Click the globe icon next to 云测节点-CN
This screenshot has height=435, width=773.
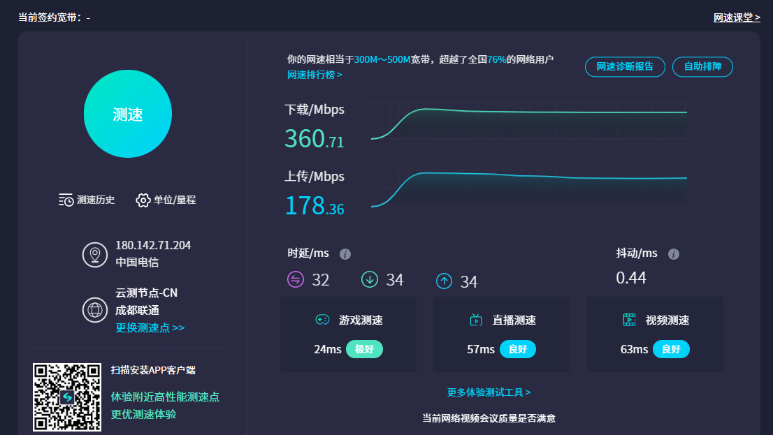(x=94, y=310)
